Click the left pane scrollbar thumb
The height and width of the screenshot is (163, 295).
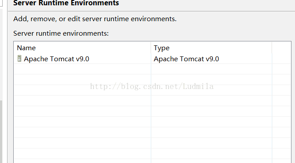pos(1,132)
